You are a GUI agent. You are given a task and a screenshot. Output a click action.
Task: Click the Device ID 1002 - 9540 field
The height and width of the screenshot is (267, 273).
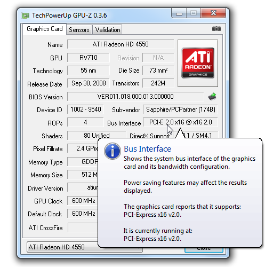click(85, 109)
